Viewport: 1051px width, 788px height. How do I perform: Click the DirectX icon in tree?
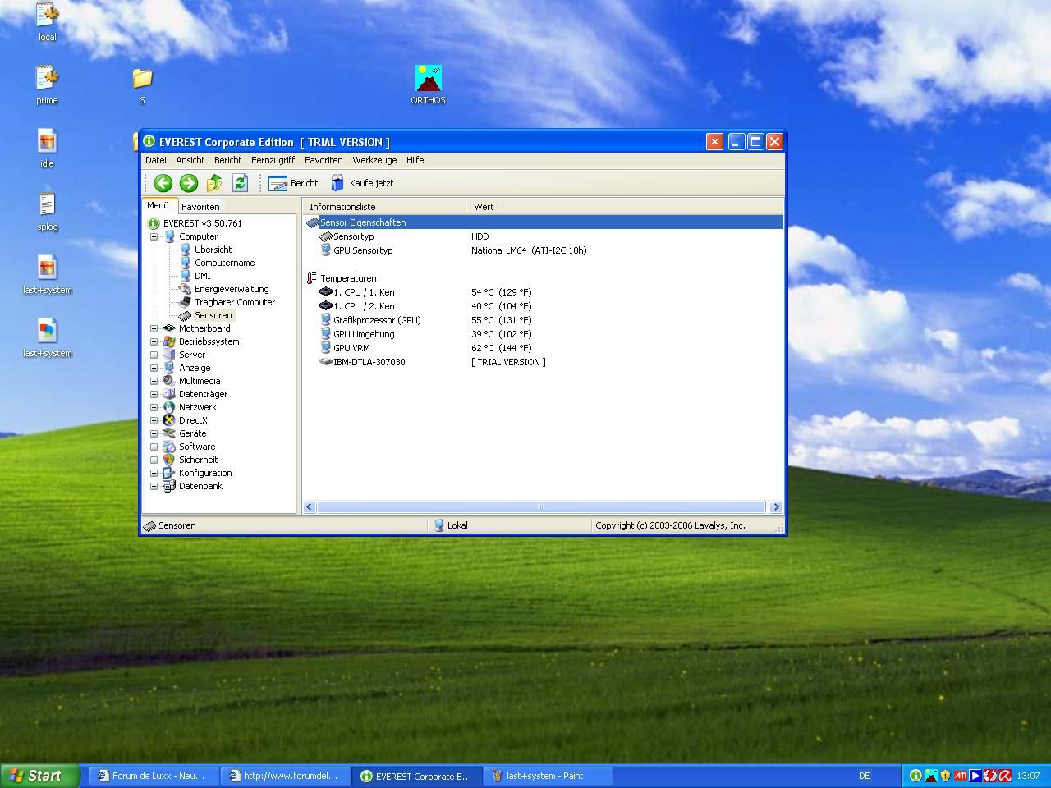[x=169, y=420]
